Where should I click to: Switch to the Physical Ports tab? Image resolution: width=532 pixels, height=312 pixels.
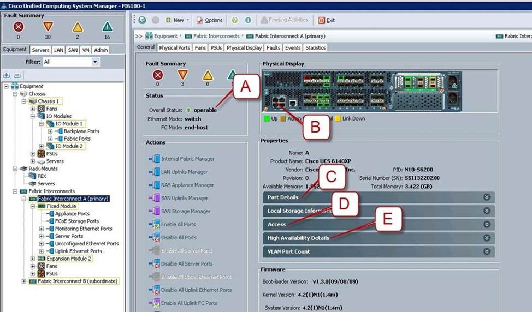(x=175, y=48)
